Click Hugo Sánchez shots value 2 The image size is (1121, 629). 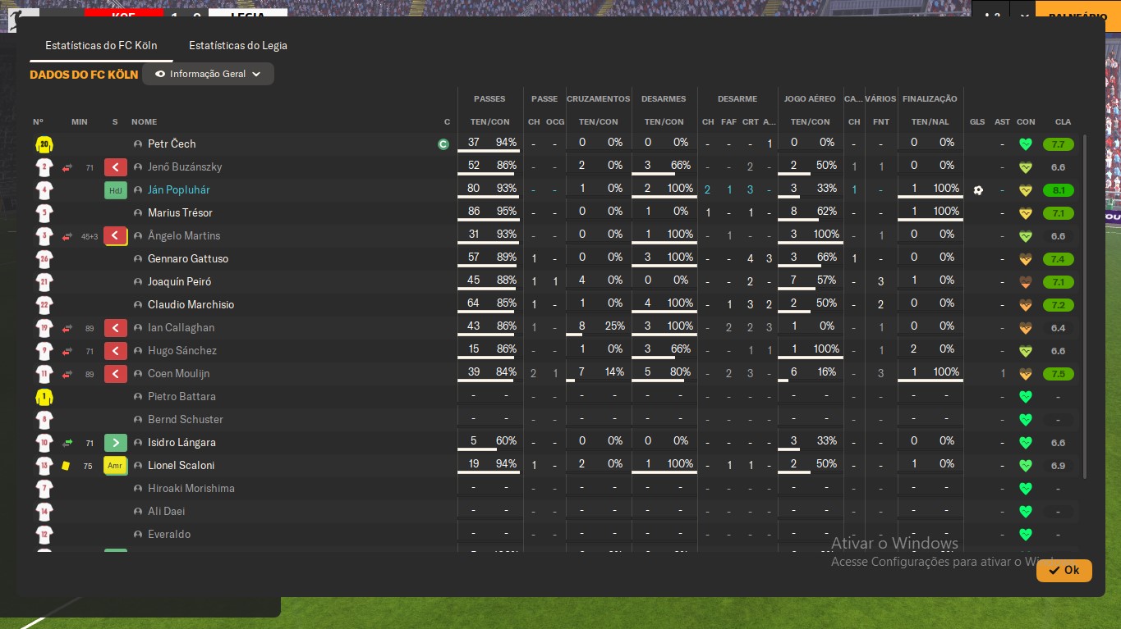(914, 349)
